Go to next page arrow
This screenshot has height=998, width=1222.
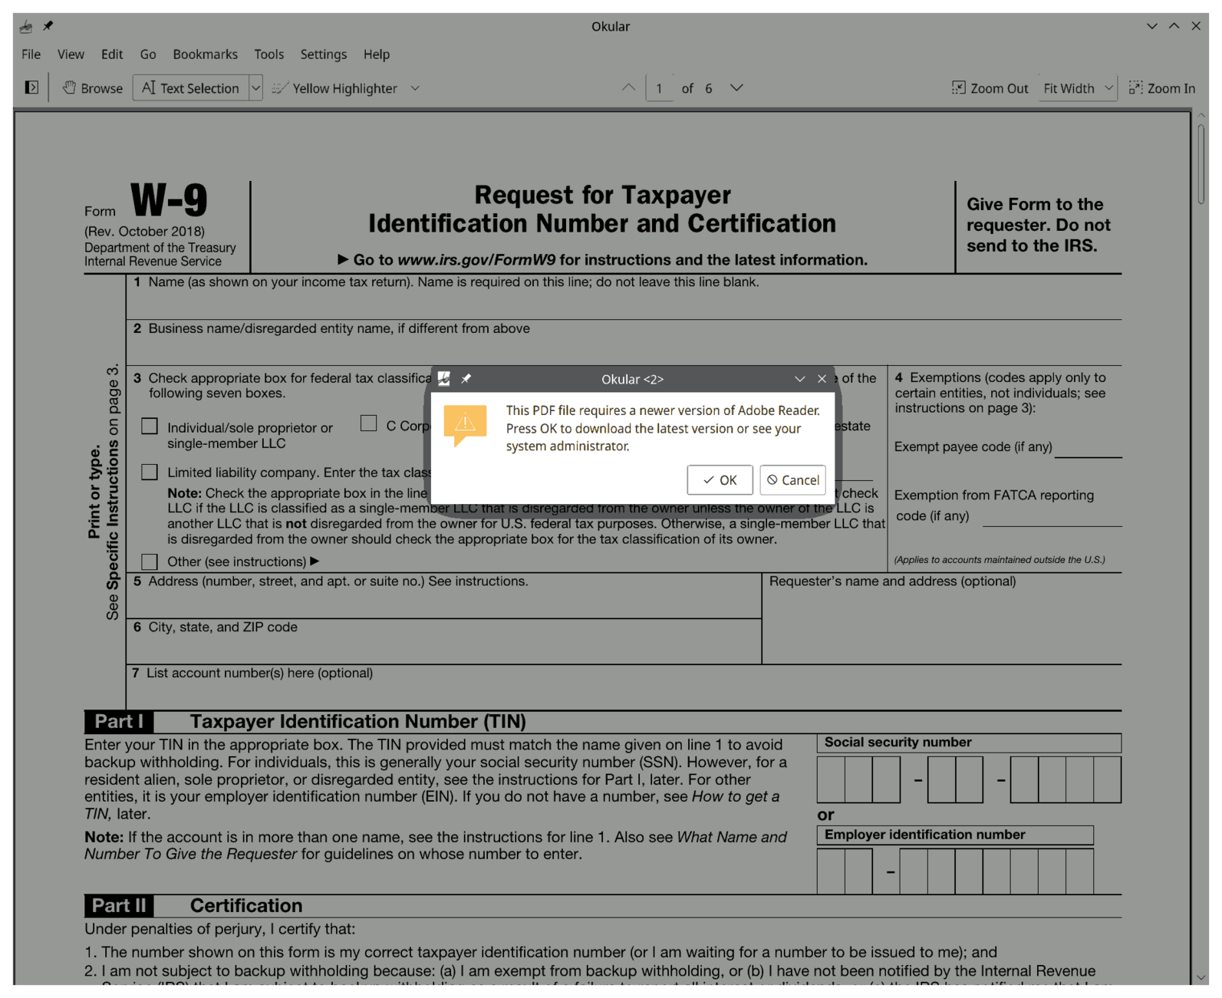click(736, 87)
